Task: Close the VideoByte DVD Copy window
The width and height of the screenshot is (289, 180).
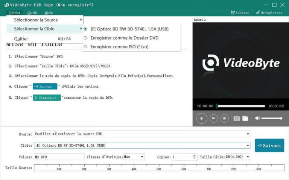Action: click(x=282, y=5)
